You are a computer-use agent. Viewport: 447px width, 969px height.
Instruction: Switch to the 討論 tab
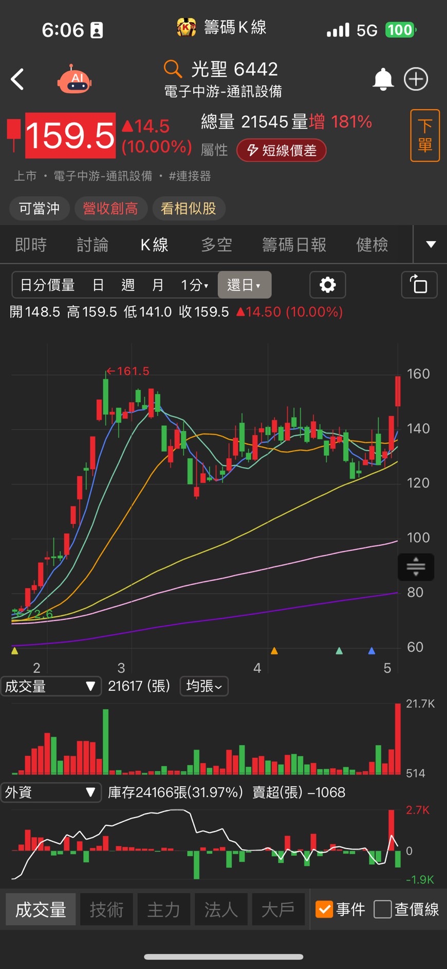(x=92, y=245)
